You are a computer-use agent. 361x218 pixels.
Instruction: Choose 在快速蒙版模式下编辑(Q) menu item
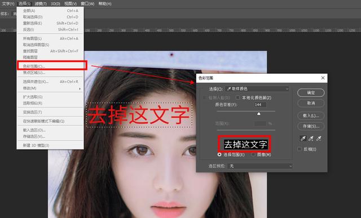pyautogui.click(x=50, y=121)
